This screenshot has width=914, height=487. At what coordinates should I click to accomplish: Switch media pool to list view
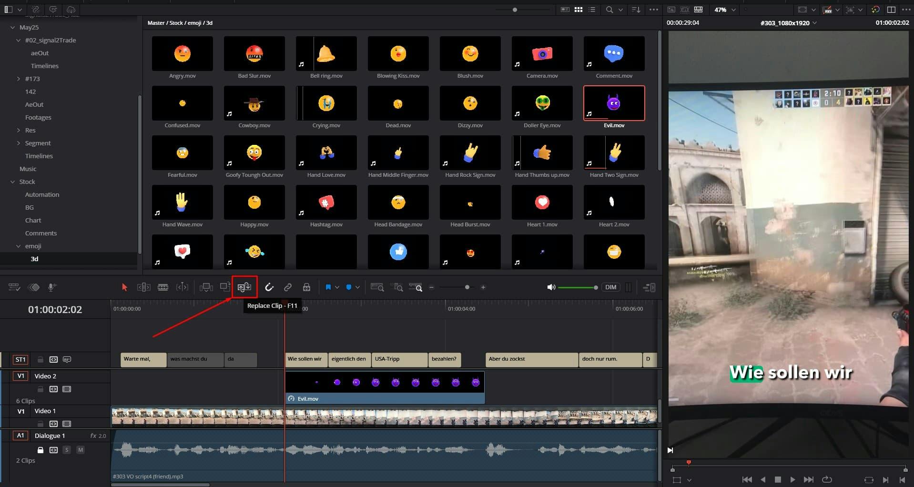(x=592, y=10)
